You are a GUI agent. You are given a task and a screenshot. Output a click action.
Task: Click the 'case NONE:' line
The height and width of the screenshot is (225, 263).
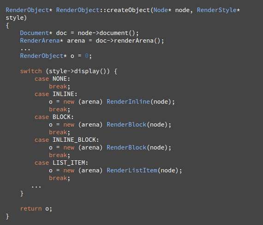click(x=52, y=79)
